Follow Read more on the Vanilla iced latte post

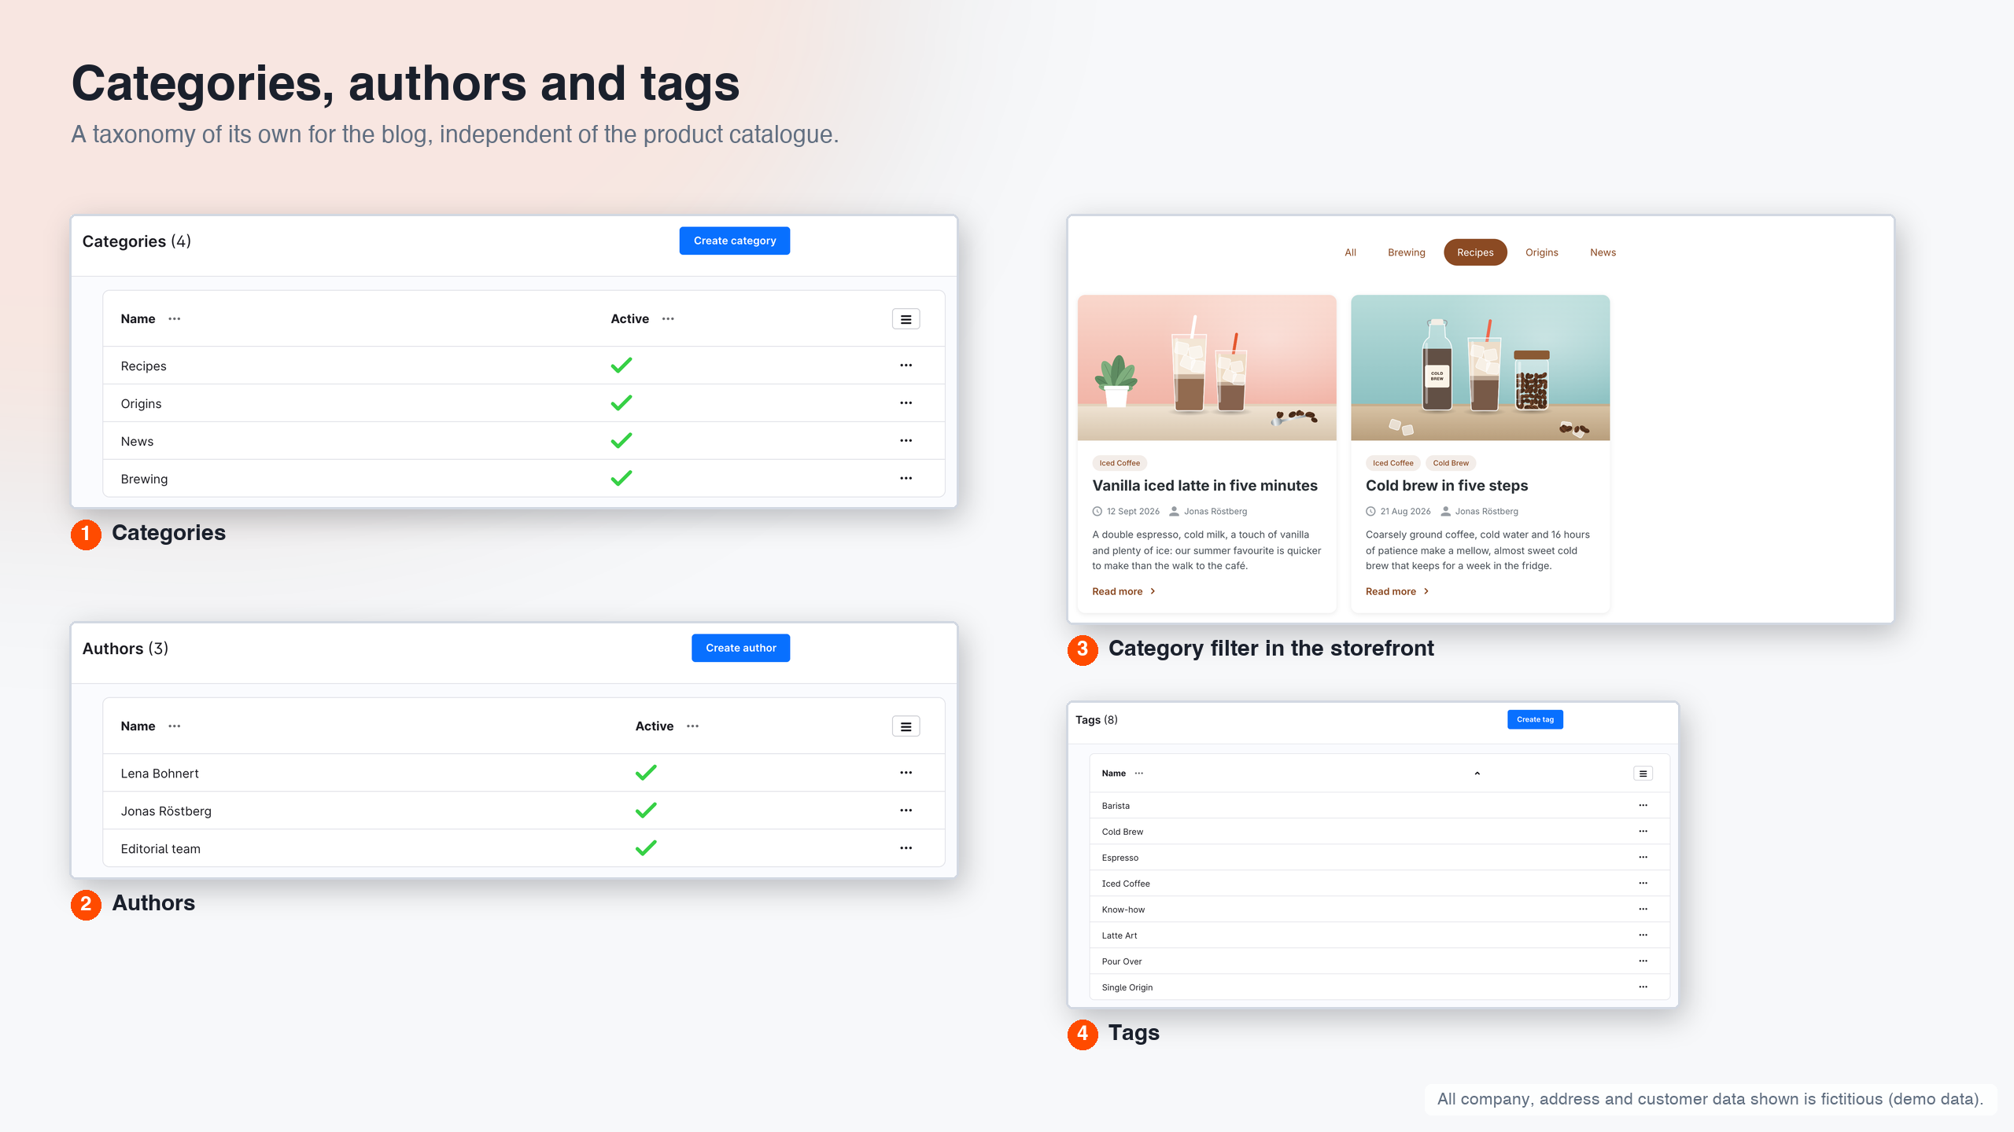pos(1123,592)
